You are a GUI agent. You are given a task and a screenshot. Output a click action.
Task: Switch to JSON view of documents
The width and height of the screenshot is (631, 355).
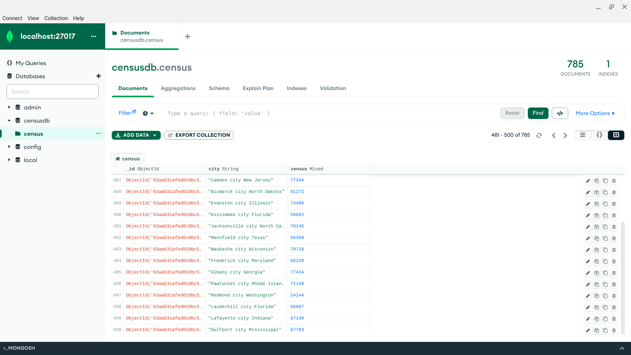click(599, 135)
